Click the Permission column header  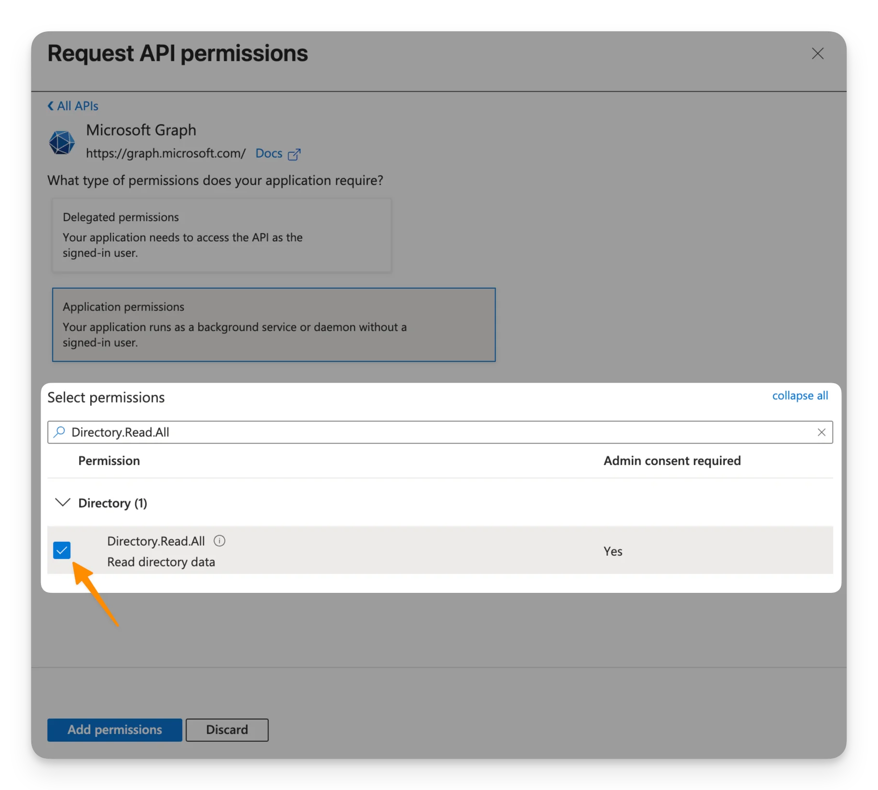pyautogui.click(x=109, y=461)
